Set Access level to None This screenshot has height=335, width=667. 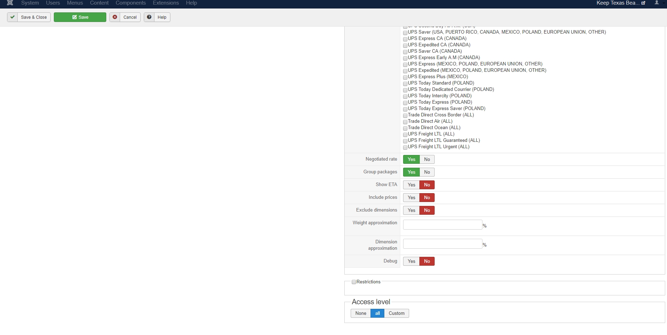click(x=361, y=313)
